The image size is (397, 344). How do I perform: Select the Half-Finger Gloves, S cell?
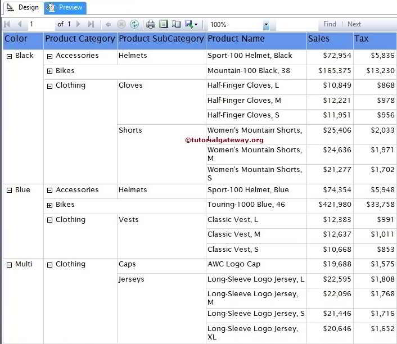(256, 117)
